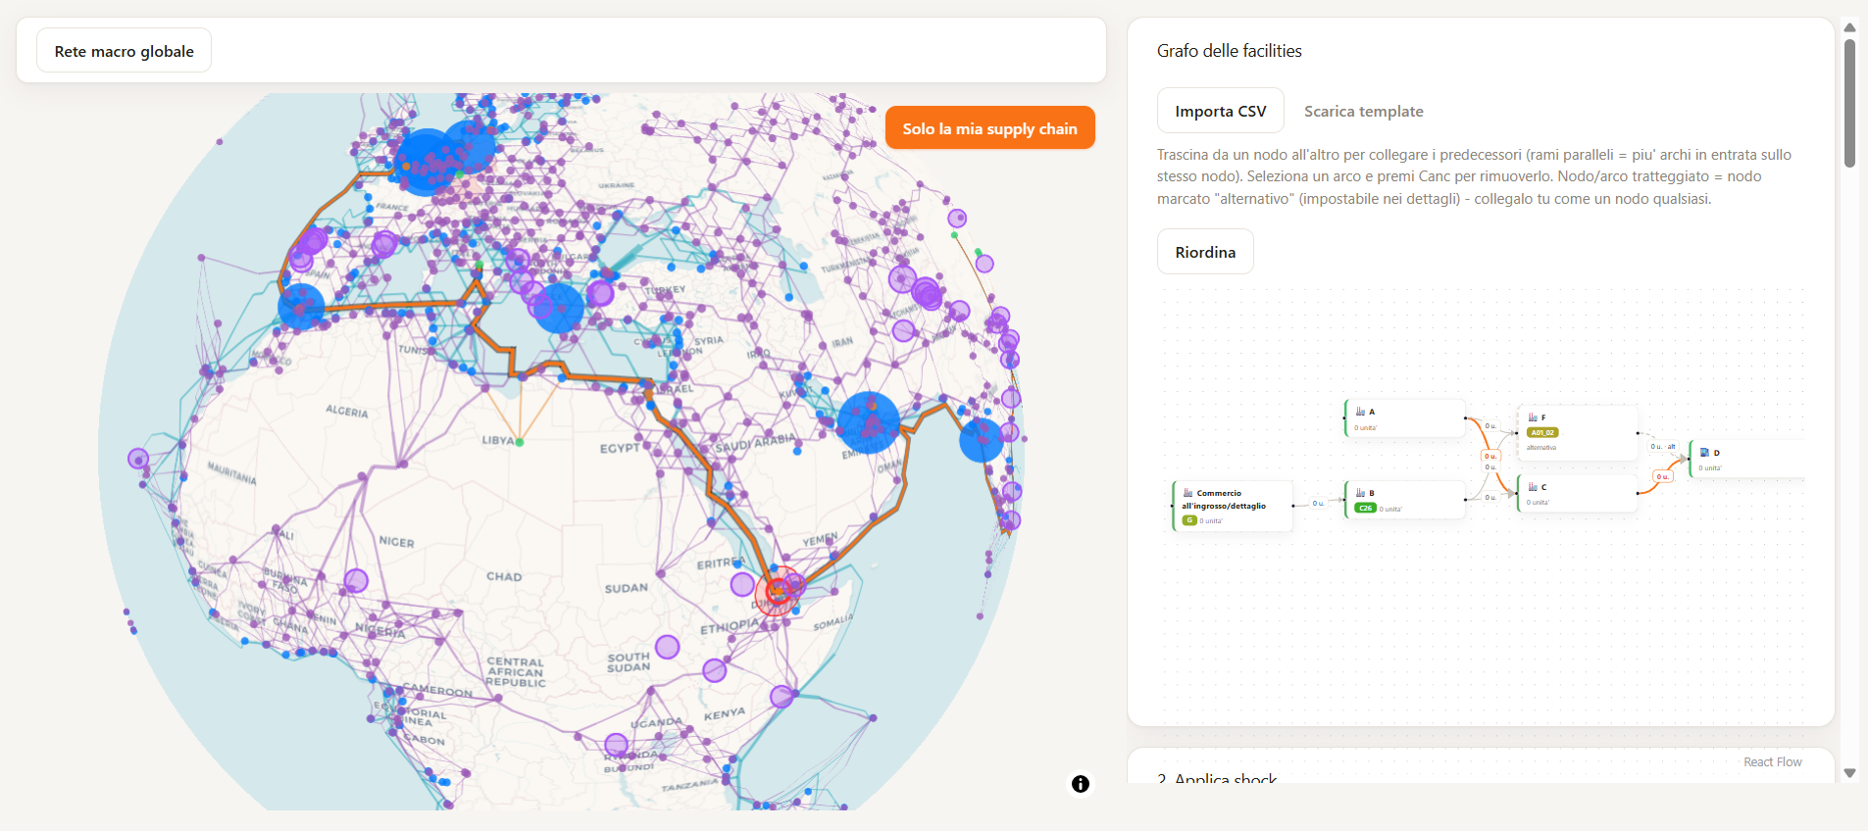1868x831 pixels.
Task: Select facility node A factory icon
Action: [1360, 412]
